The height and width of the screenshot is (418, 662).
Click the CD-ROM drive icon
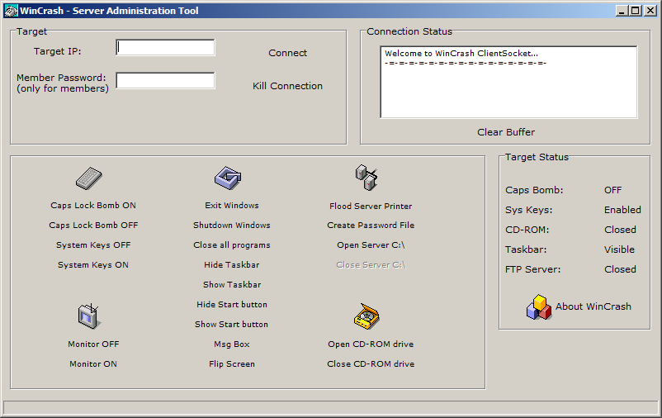pyautogui.click(x=366, y=316)
